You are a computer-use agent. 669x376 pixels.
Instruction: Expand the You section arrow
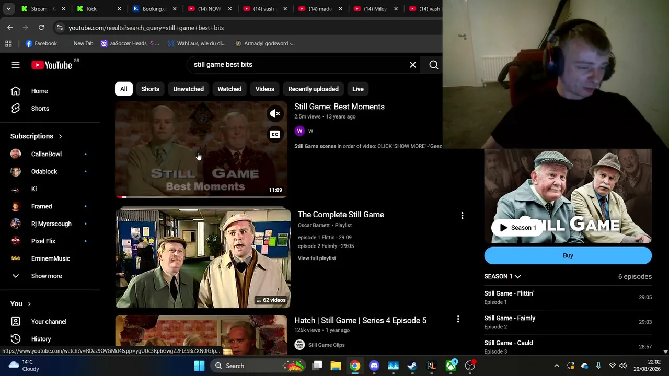tap(29, 304)
